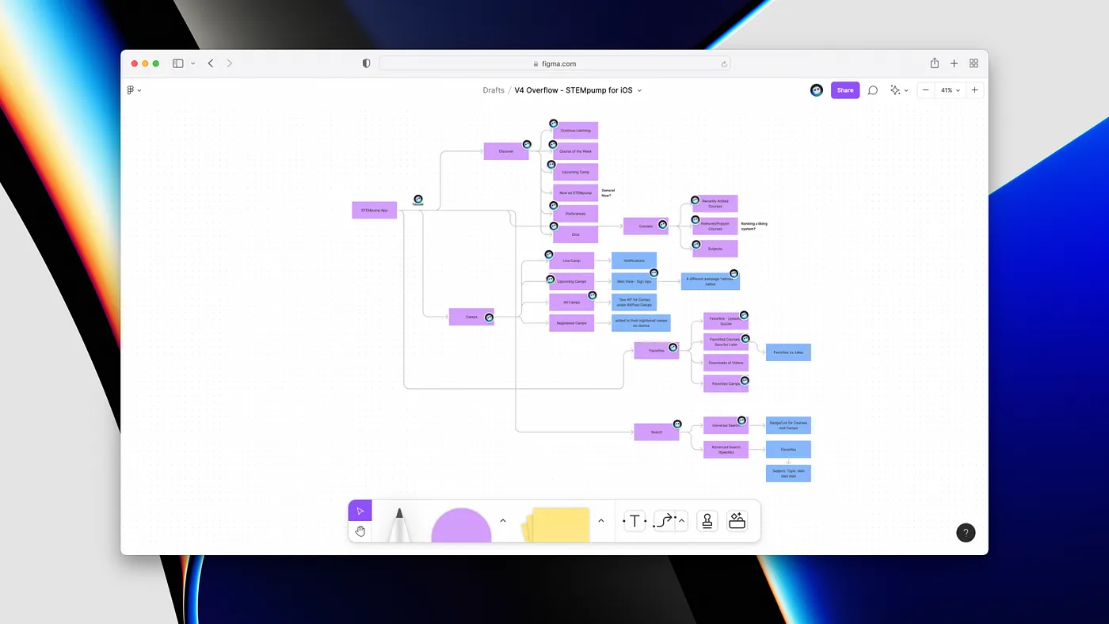Go back in Safari
This screenshot has height=624, width=1109.
[211, 63]
